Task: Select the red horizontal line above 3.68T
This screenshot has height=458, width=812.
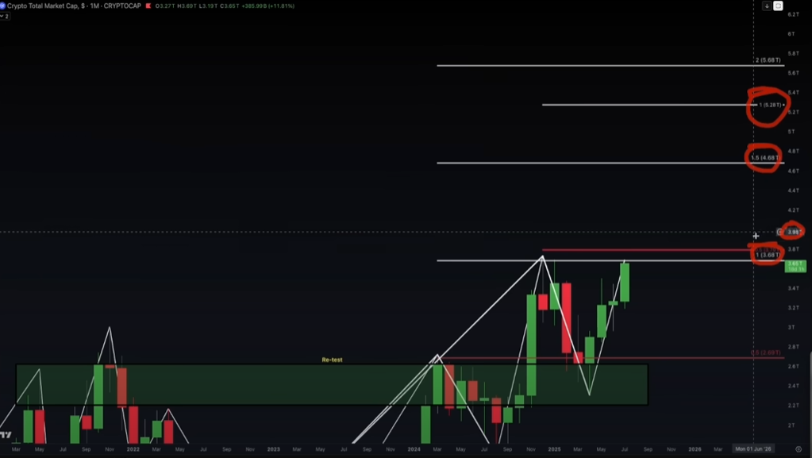Action: [648, 250]
